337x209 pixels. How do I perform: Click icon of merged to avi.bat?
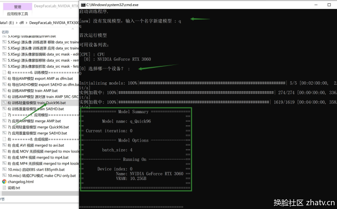click(4, 145)
